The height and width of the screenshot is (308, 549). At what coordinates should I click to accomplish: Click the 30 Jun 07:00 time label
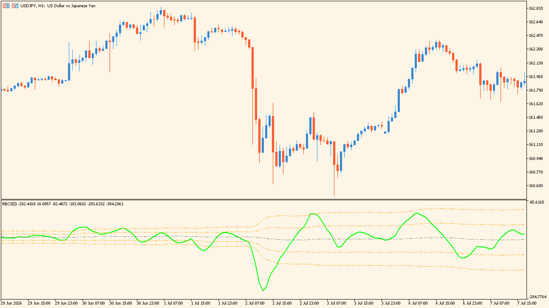point(93,304)
